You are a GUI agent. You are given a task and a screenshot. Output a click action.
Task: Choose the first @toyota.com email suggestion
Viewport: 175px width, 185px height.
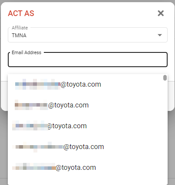pyautogui.click(x=86, y=84)
